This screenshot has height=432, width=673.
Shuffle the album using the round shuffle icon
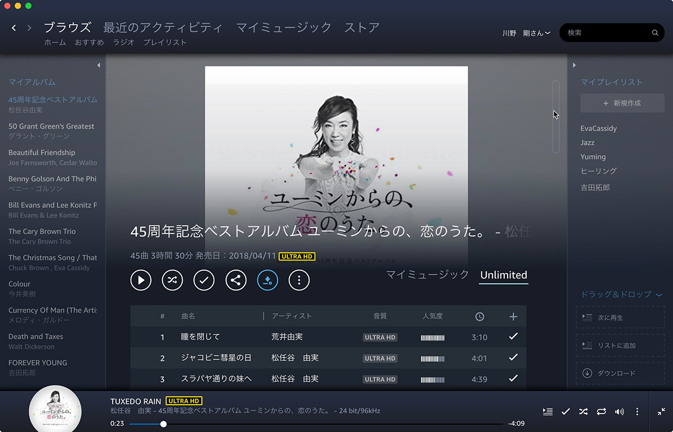tap(172, 280)
